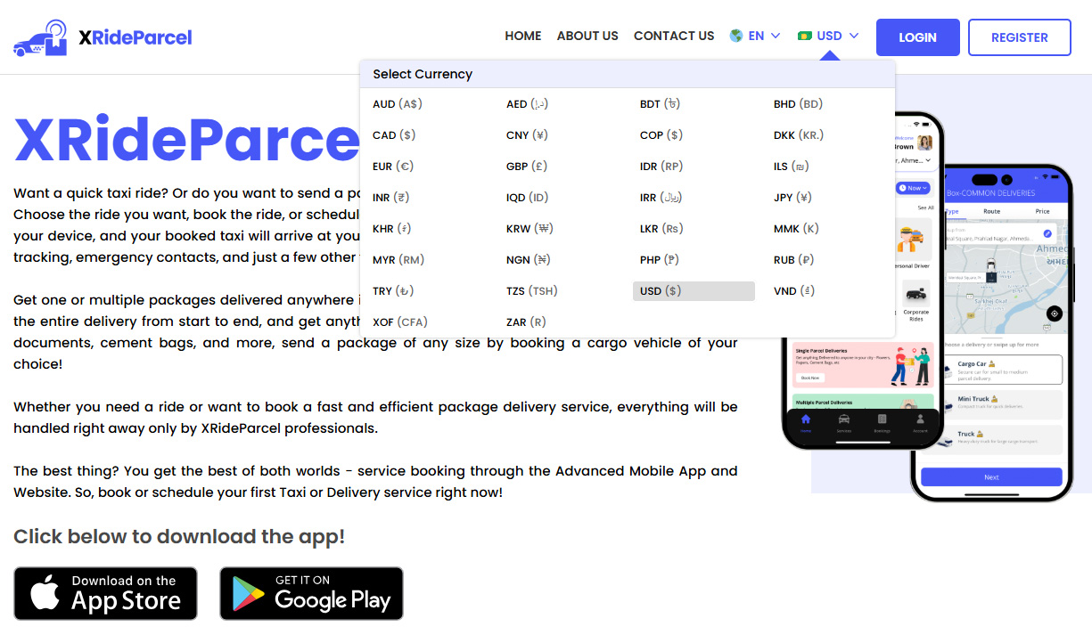The width and height of the screenshot is (1092, 643).
Task: Click the Home icon in phone mockup
Action: point(806,421)
